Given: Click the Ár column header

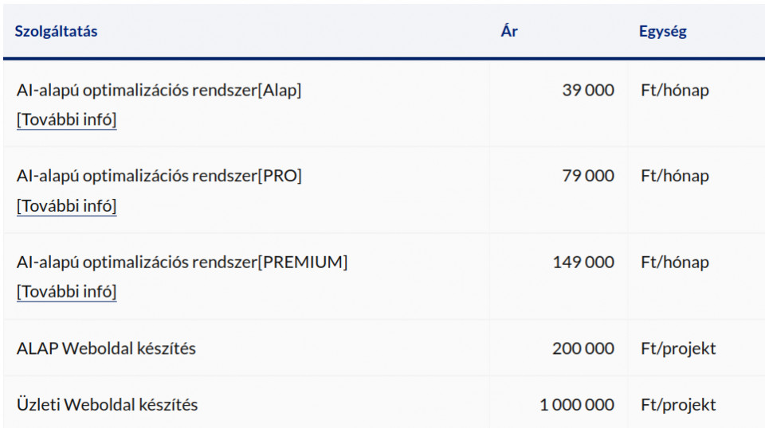Looking at the screenshot, I should pyautogui.click(x=509, y=31).
